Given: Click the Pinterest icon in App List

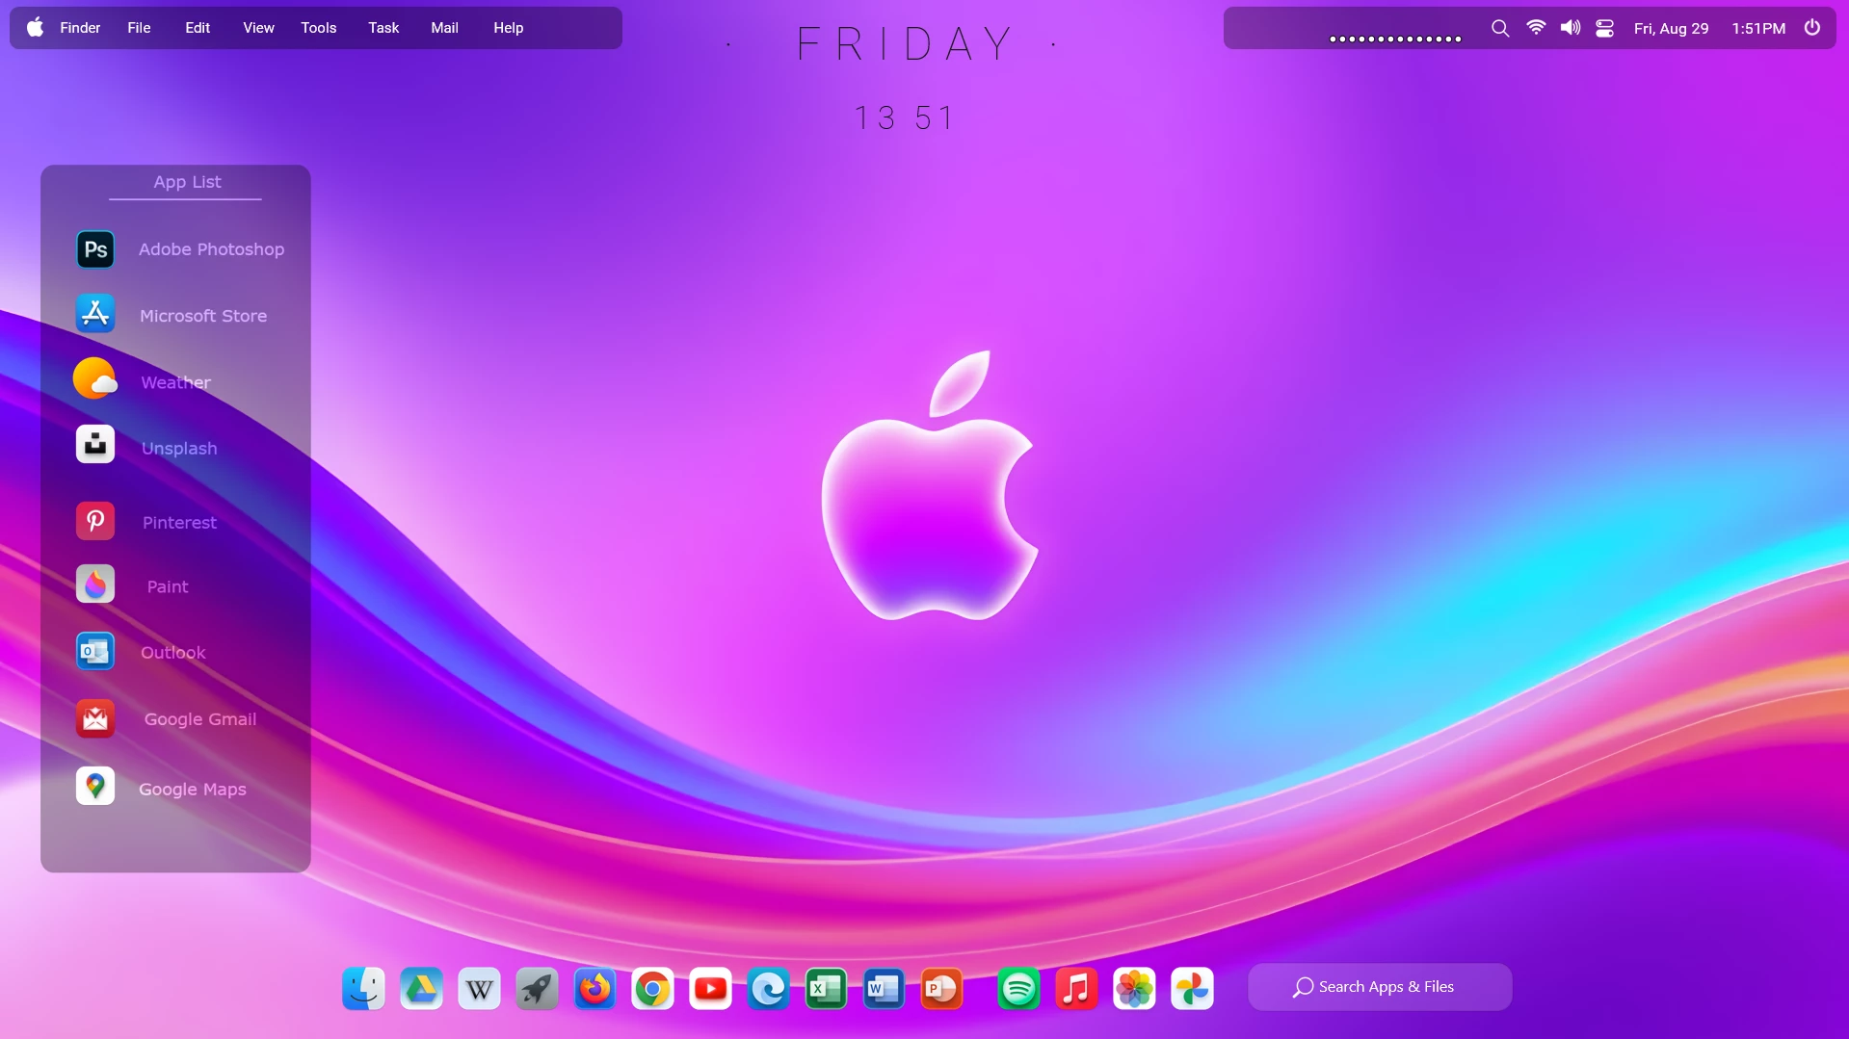Looking at the screenshot, I should coord(95,521).
